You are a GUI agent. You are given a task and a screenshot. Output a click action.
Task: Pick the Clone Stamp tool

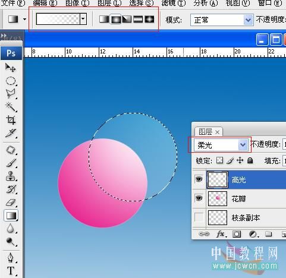(11, 176)
